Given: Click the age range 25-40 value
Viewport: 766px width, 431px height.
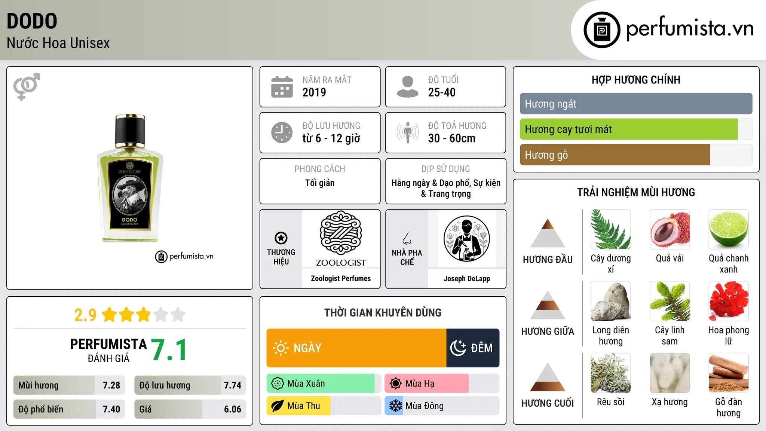Looking at the screenshot, I should (x=442, y=92).
